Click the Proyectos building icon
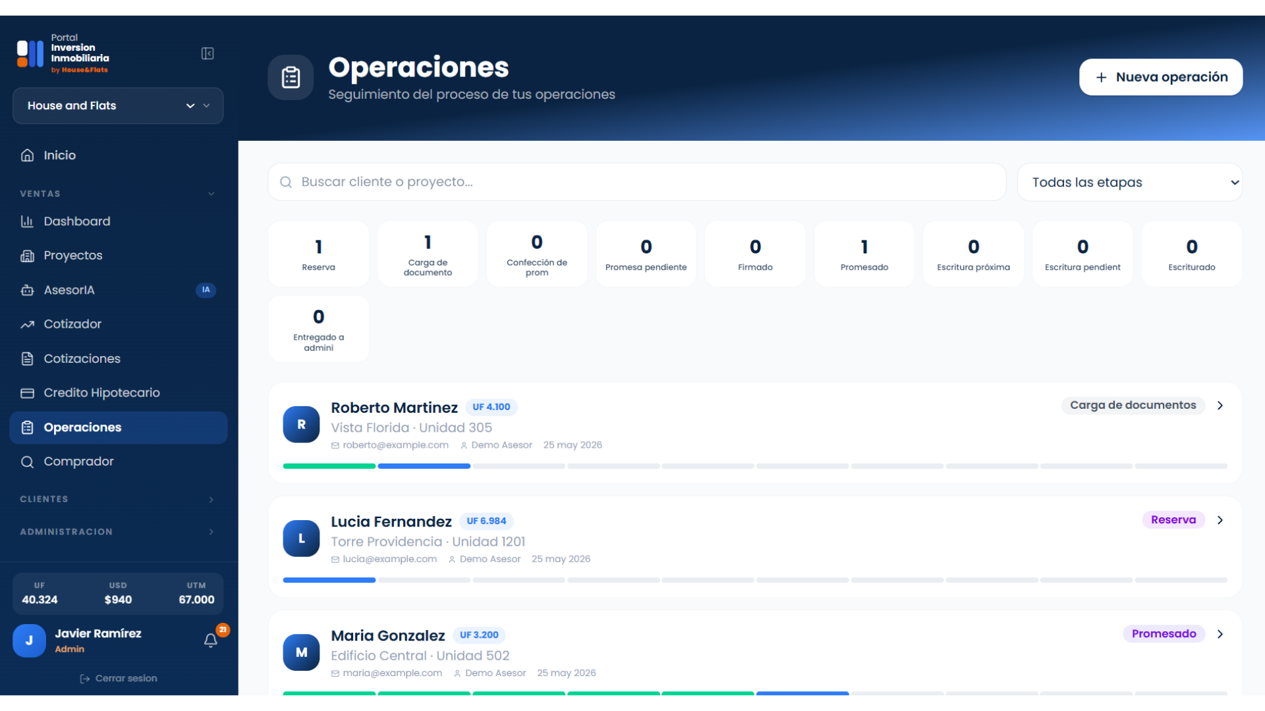 click(27, 255)
